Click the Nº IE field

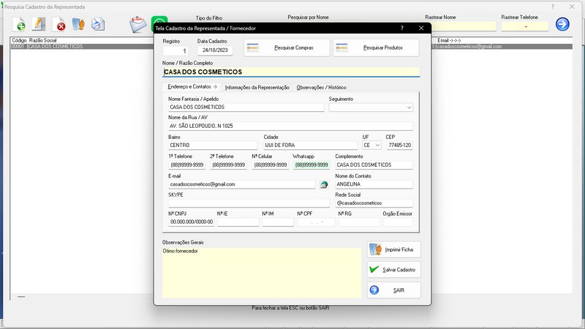(x=238, y=222)
